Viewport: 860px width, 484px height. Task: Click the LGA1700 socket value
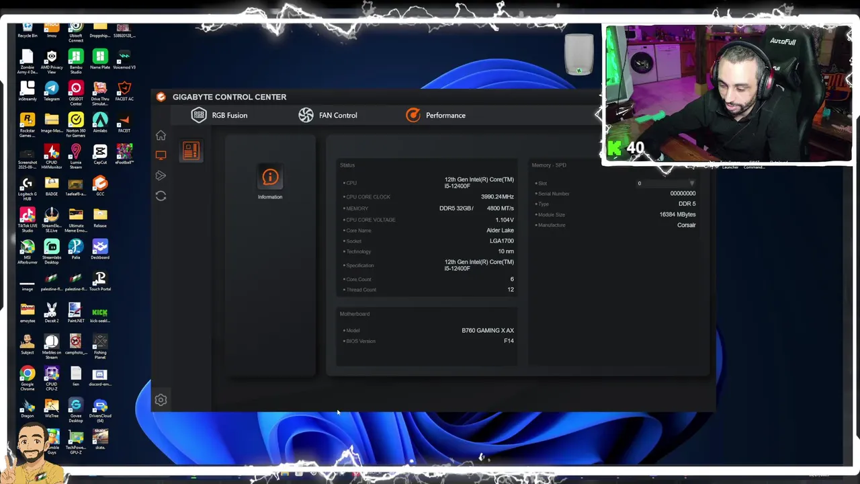pos(502,241)
